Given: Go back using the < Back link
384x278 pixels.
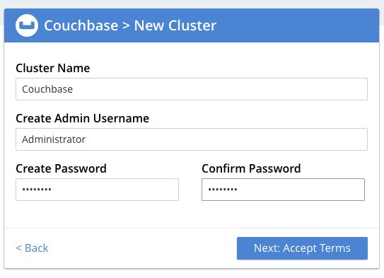Looking at the screenshot, I should coord(32,248).
